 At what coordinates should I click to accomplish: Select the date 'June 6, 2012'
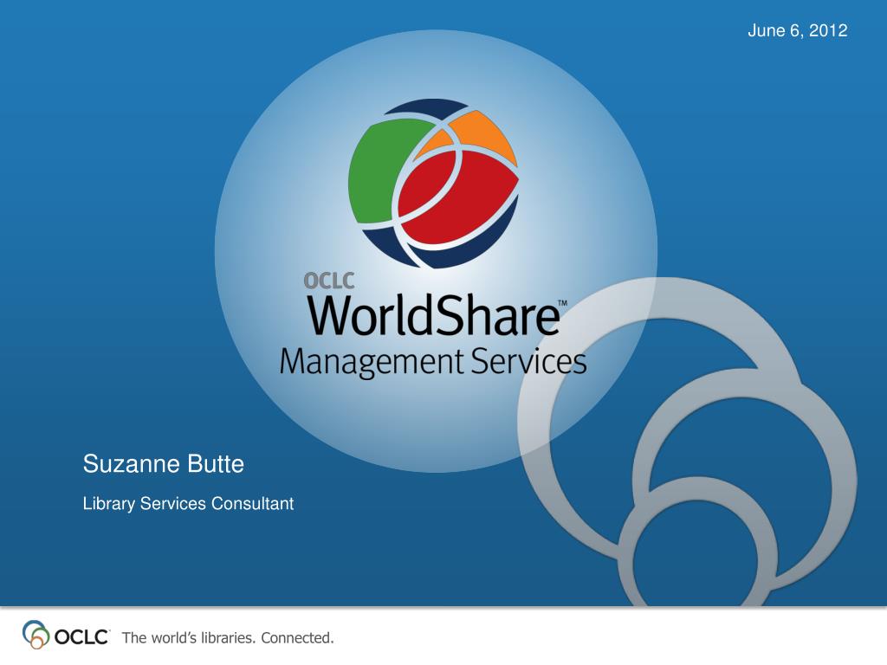point(798,30)
